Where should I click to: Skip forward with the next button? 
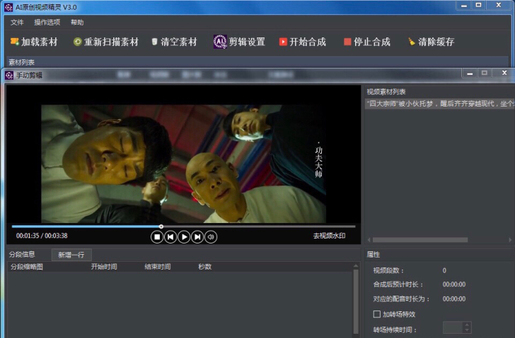click(x=197, y=237)
